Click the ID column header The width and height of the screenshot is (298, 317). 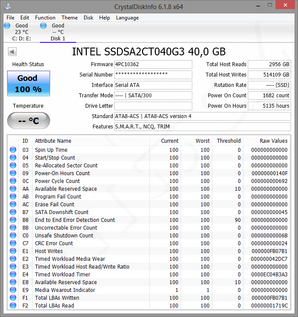click(25, 141)
